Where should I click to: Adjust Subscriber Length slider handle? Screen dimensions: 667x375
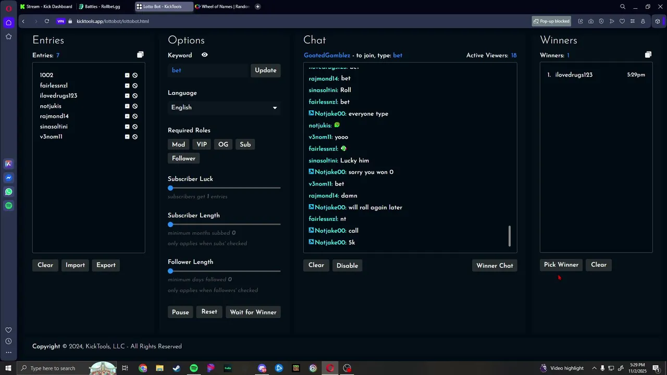170,224
